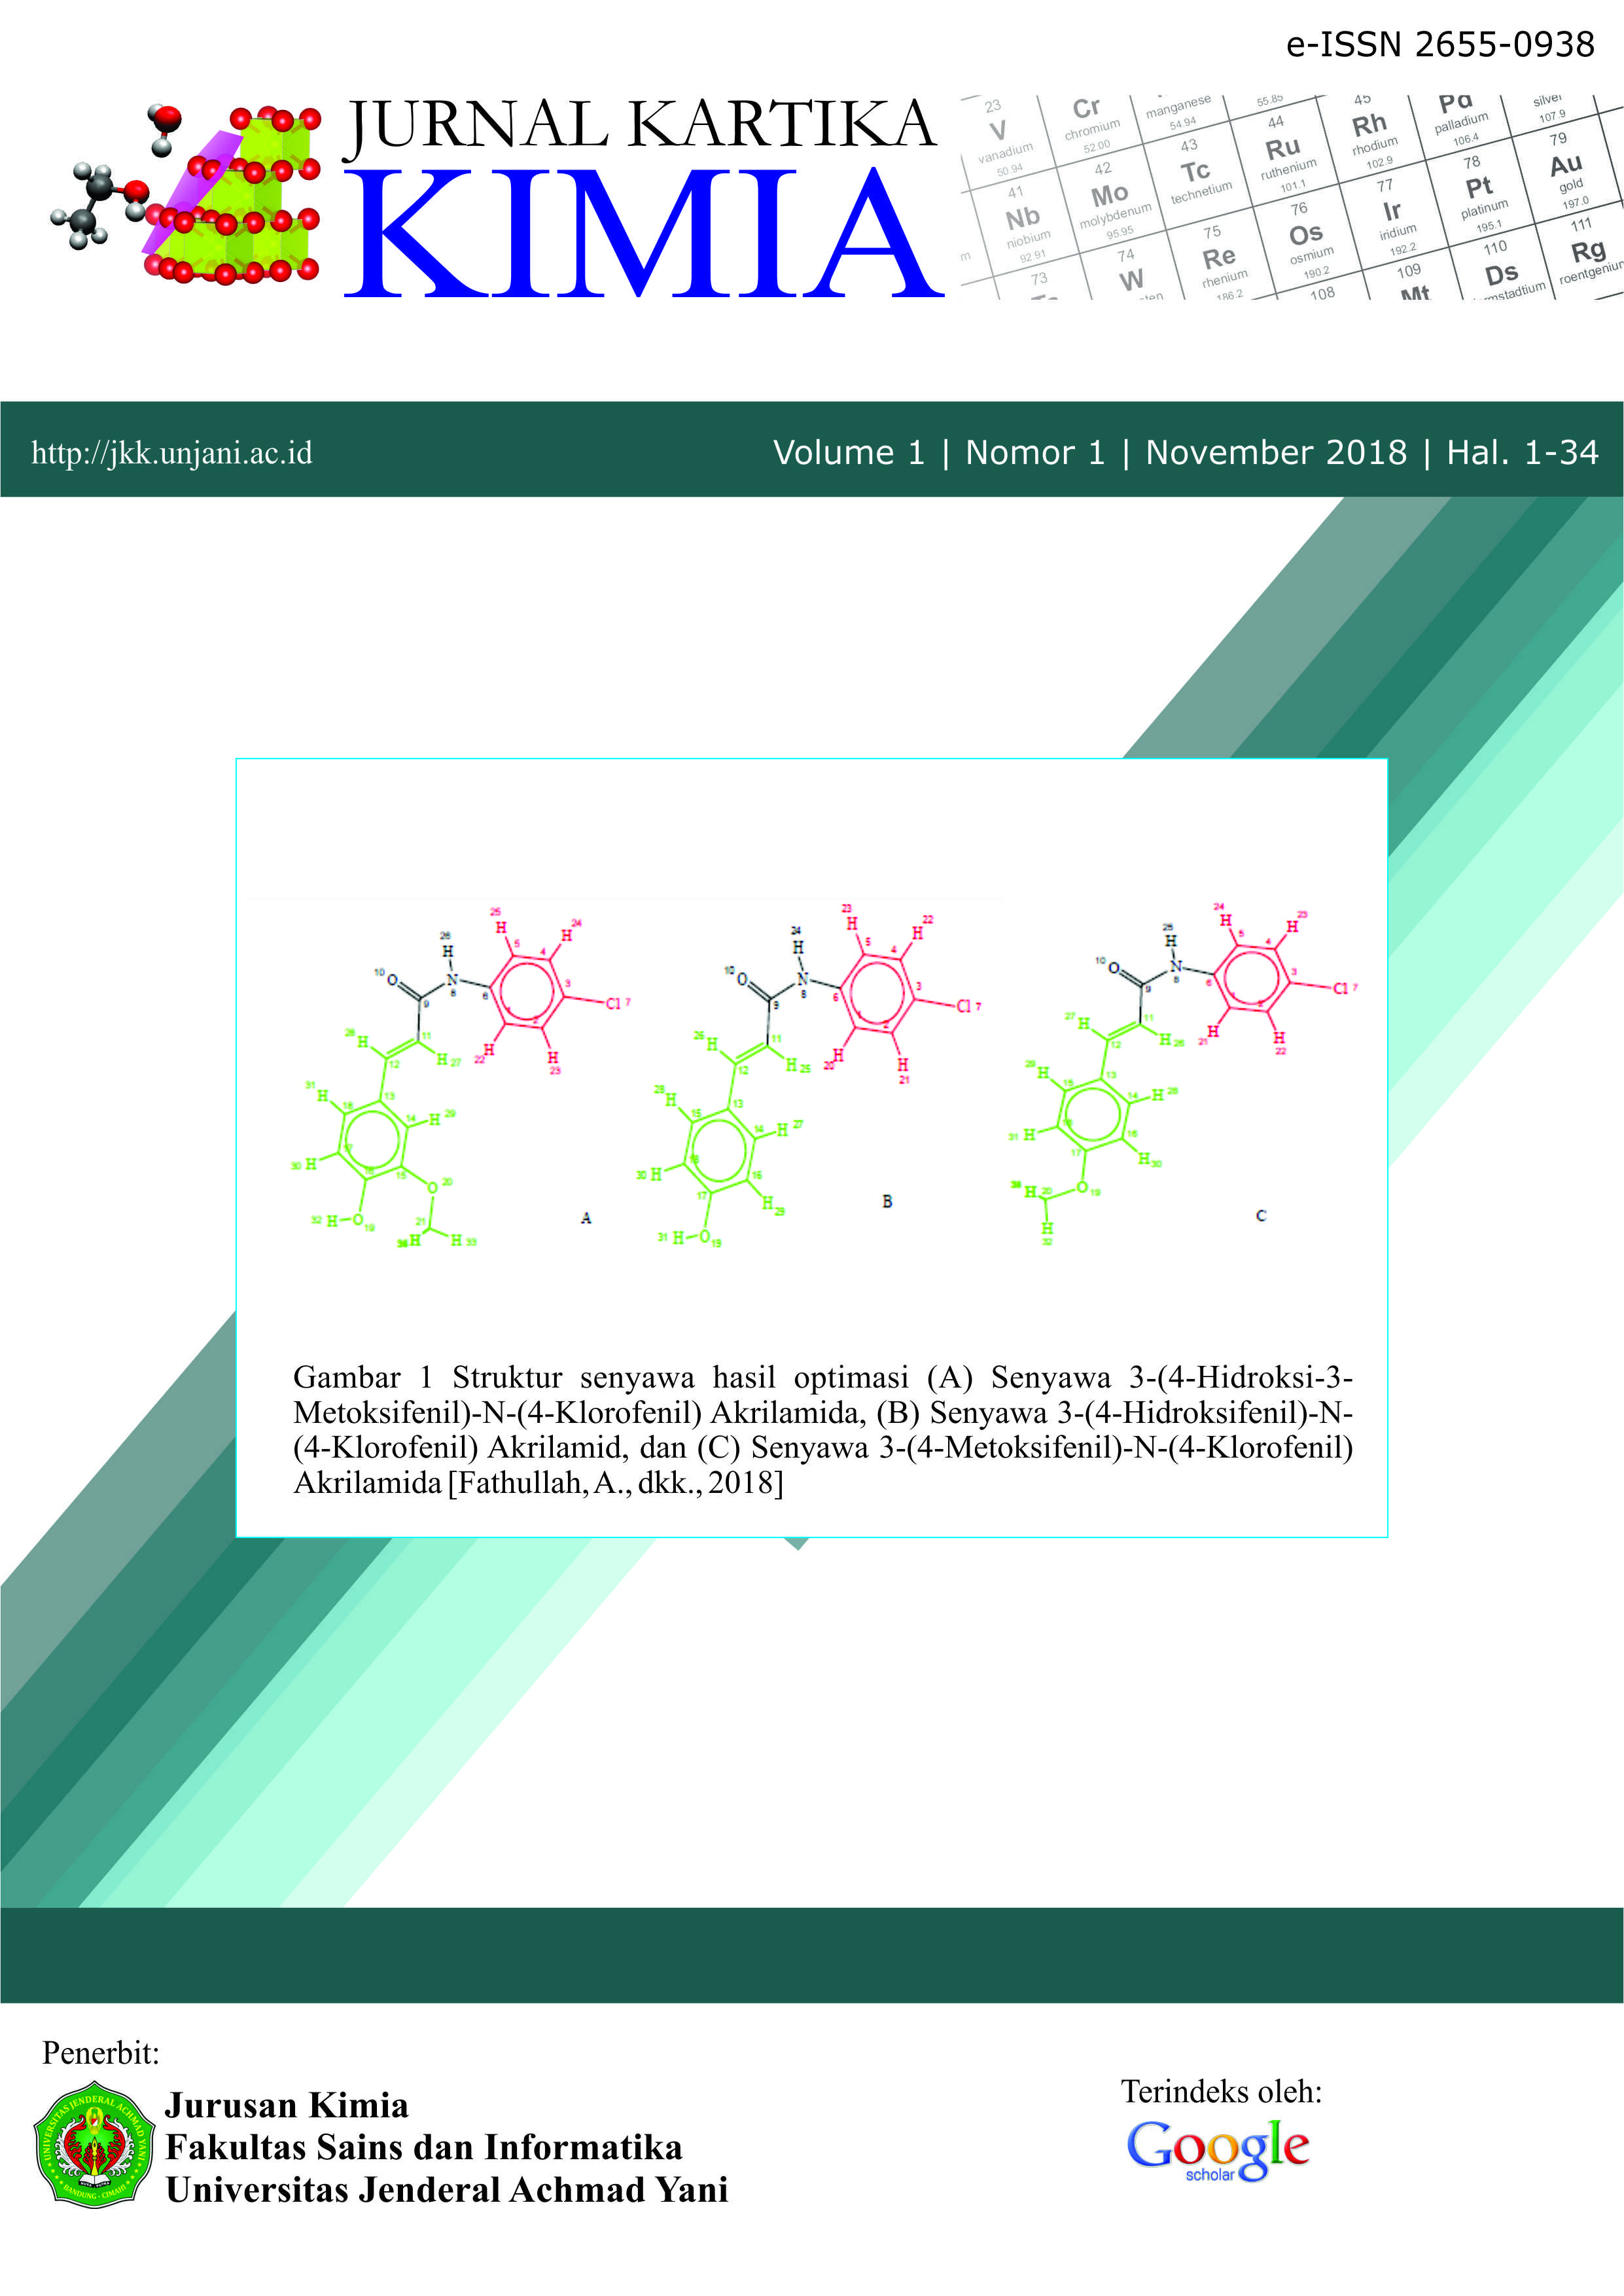The height and width of the screenshot is (2296, 1624).
Task: Click Universitas Jenderal Achmad Yani text
Action: (446, 2190)
